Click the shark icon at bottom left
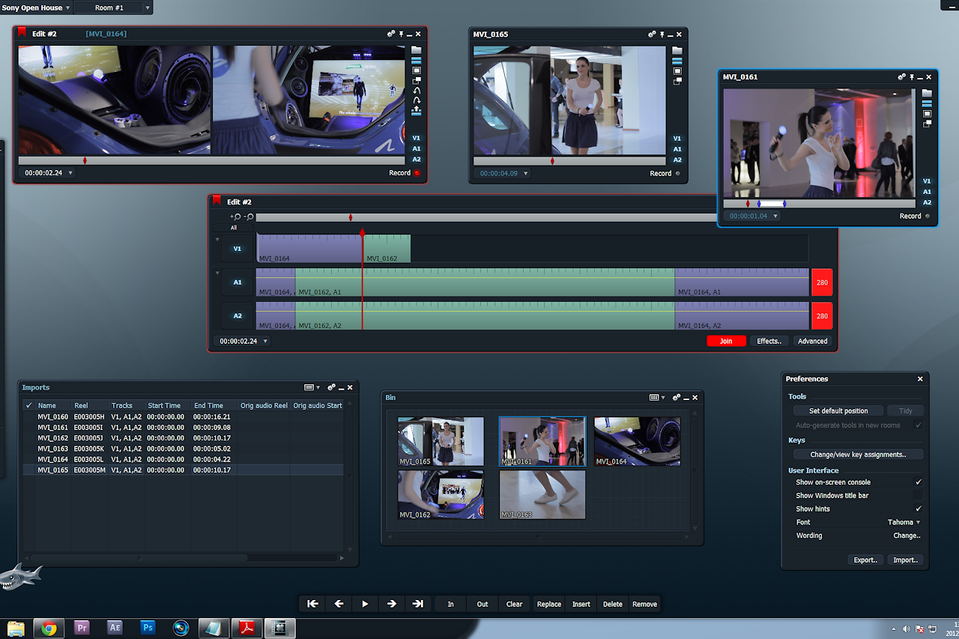 [x=19, y=578]
